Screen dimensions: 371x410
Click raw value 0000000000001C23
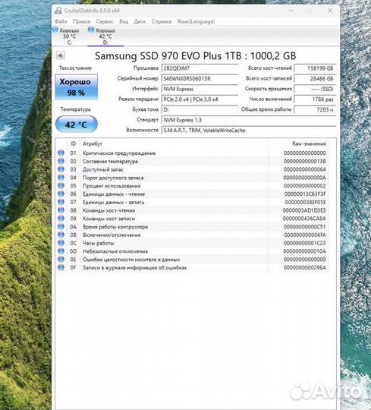coord(305,243)
